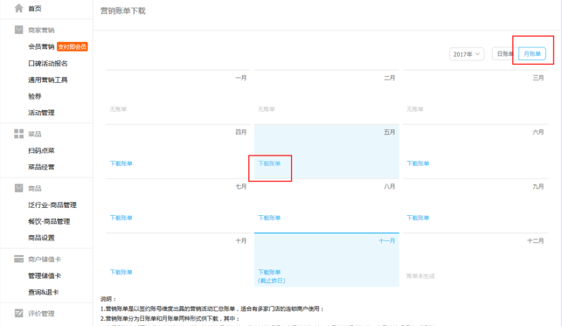Click the 五月 month label

click(x=390, y=132)
